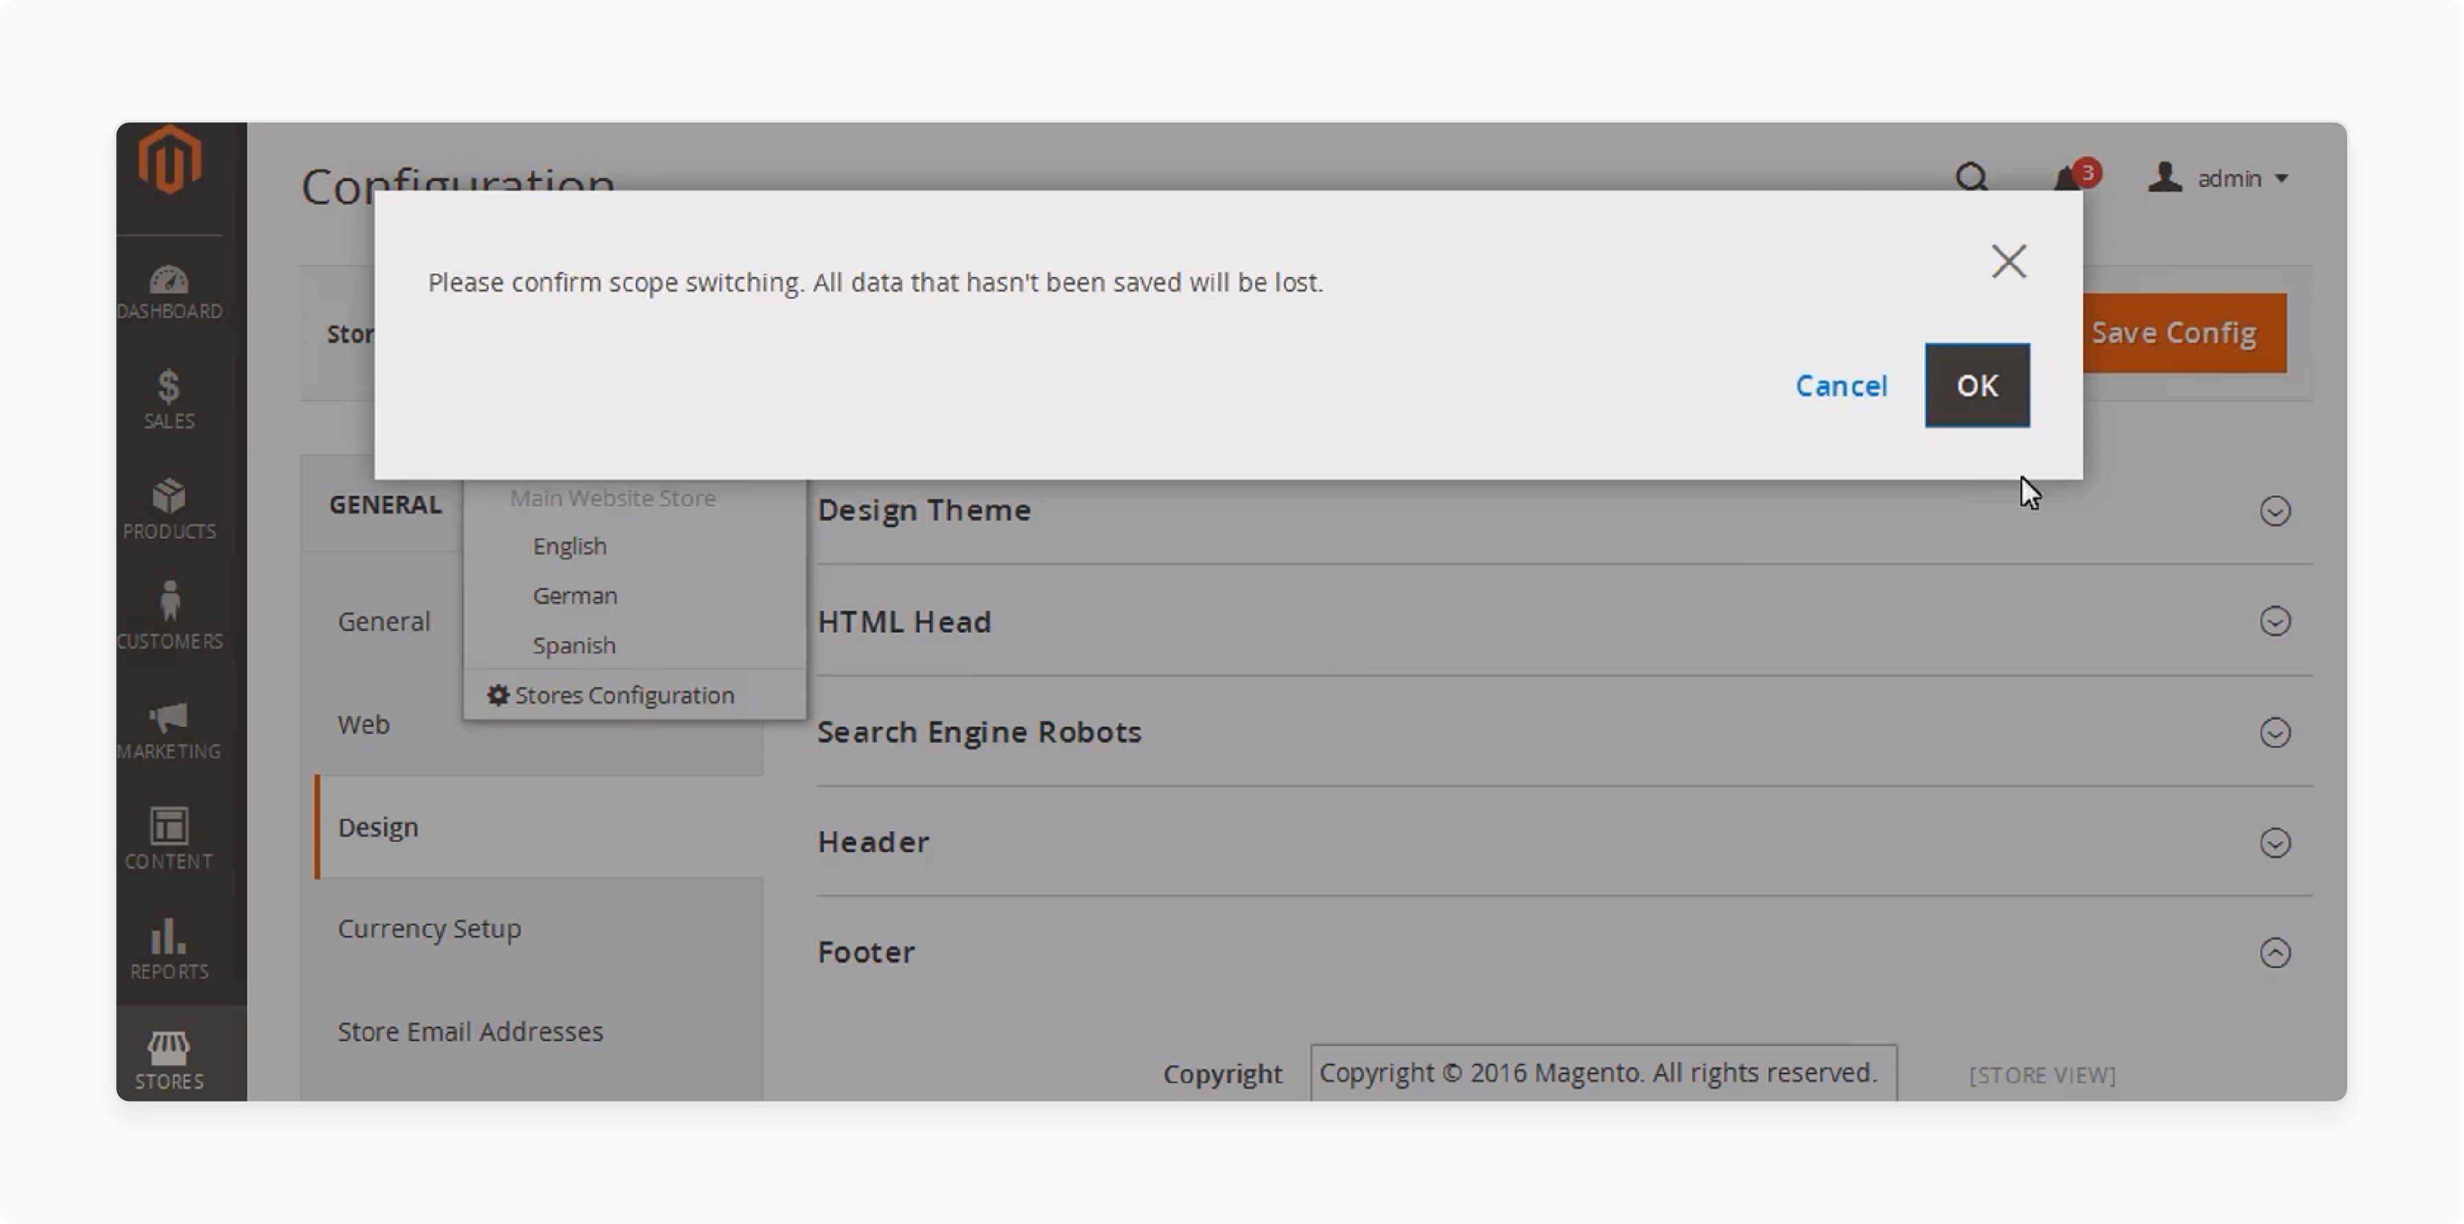Open the Sales sidebar menu
2464x1224 pixels.
169,400
